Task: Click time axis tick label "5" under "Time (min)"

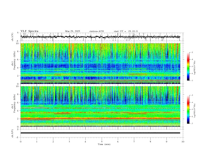Action: tap(102, 142)
